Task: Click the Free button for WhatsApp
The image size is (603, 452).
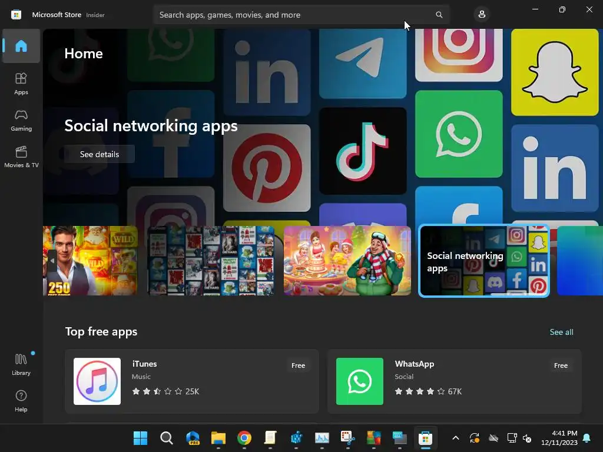Action: click(x=561, y=365)
